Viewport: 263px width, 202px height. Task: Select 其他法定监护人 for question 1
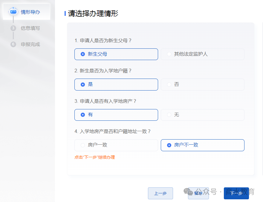pyautogui.click(x=202, y=54)
